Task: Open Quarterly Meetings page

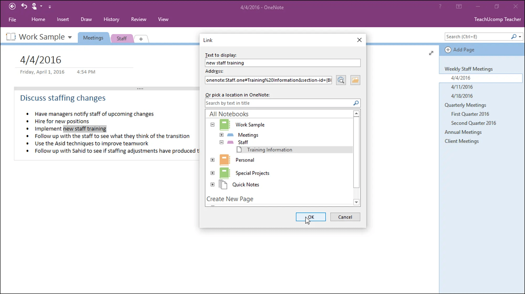Action: [x=465, y=105]
